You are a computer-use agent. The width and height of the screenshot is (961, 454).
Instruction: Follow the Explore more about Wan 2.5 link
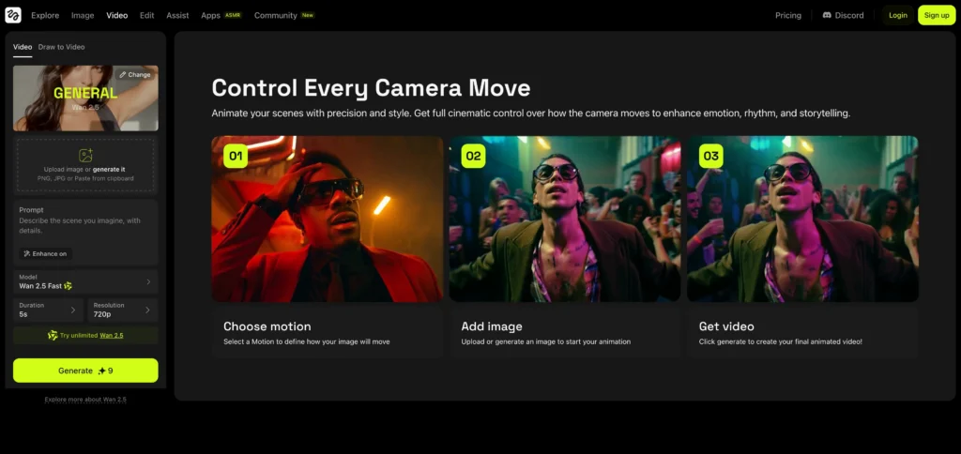[x=85, y=399]
